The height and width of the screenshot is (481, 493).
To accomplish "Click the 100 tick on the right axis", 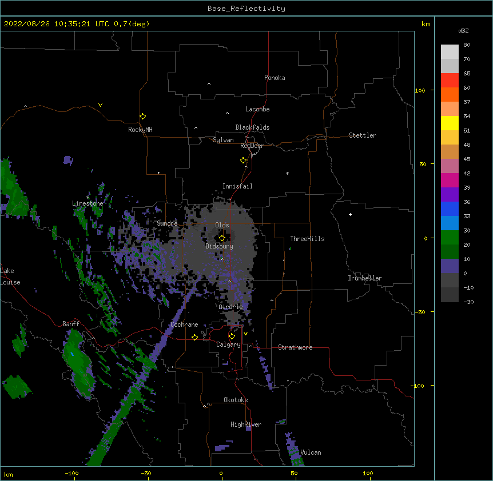I will (420, 90).
